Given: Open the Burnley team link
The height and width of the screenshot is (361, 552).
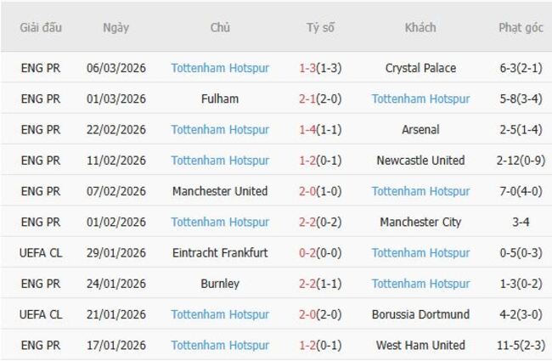Looking at the screenshot, I should click(x=220, y=284).
